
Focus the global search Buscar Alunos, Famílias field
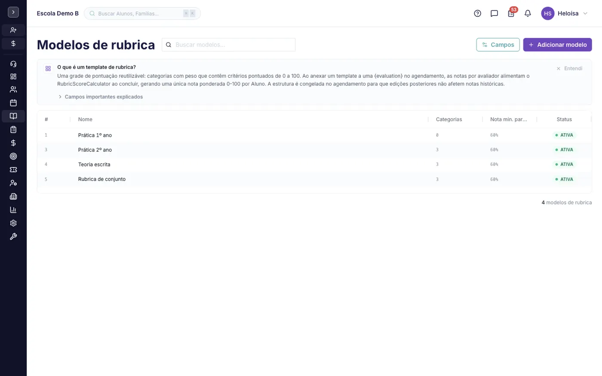[142, 13]
